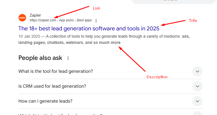
Task: Click the orange Zapier favicon
Action: click(22, 17)
